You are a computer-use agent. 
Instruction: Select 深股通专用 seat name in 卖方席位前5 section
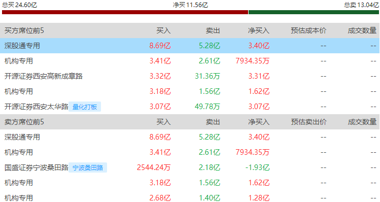point(22,137)
